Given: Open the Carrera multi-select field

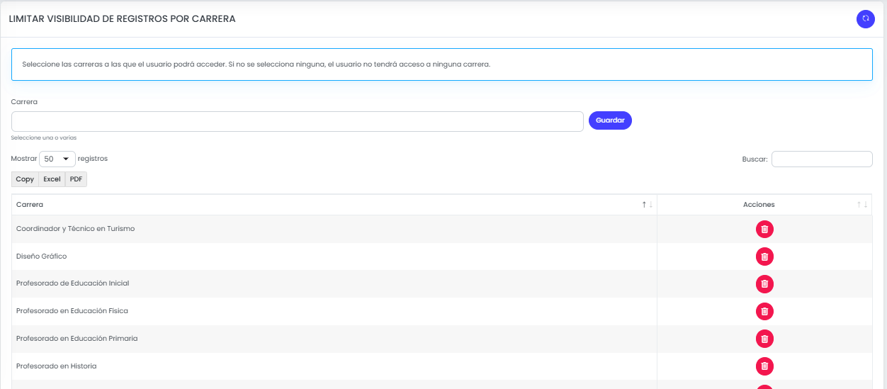Looking at the screenshot, I should pos(298,121).
